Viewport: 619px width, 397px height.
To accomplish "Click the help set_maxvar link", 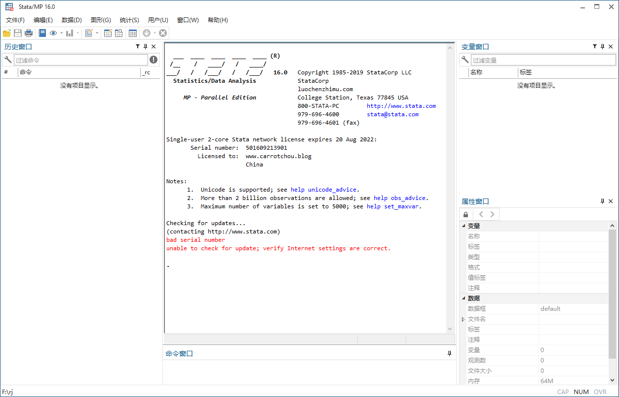I will 393,206.
